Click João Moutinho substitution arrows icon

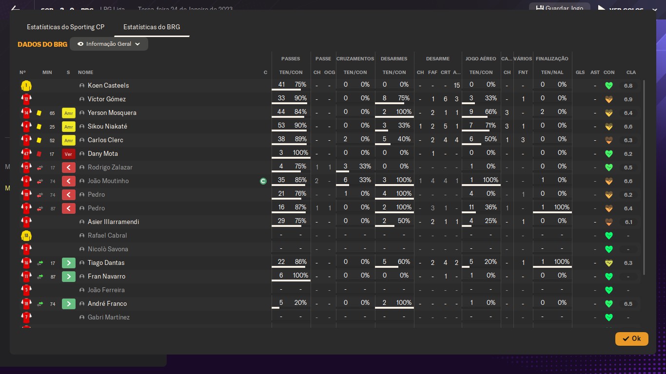tap(40, 181)
